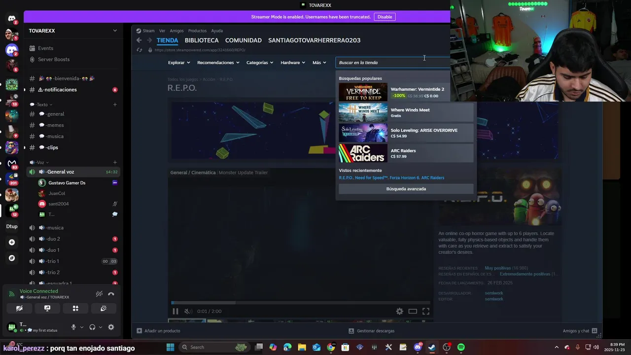Deafen Discord audio with headphones icon
Viewport: 631px width, 355px height.
tap(92, 327)
